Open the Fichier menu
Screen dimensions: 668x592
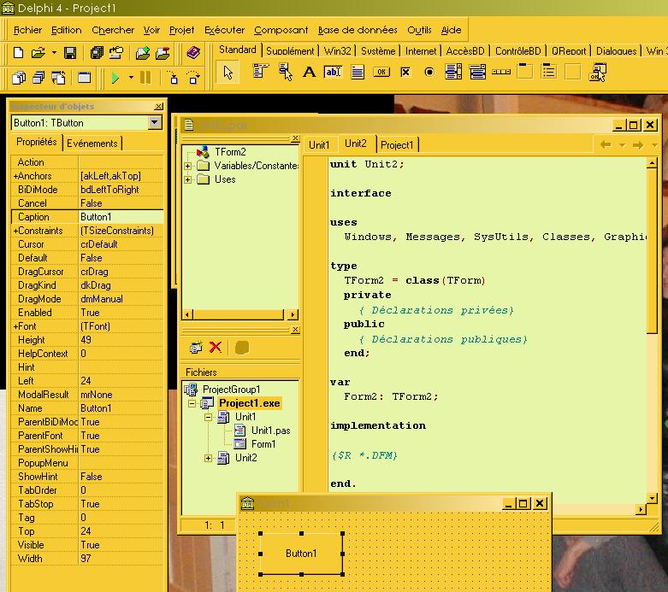tap(27, 30)
